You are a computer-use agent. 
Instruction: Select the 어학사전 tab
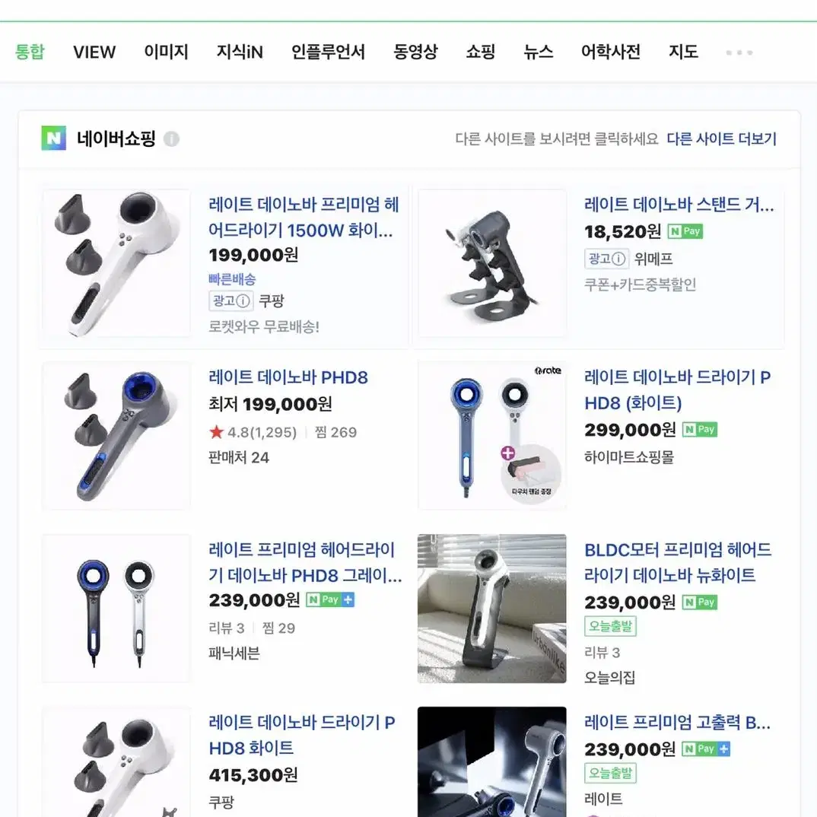(x=611, y=52)
